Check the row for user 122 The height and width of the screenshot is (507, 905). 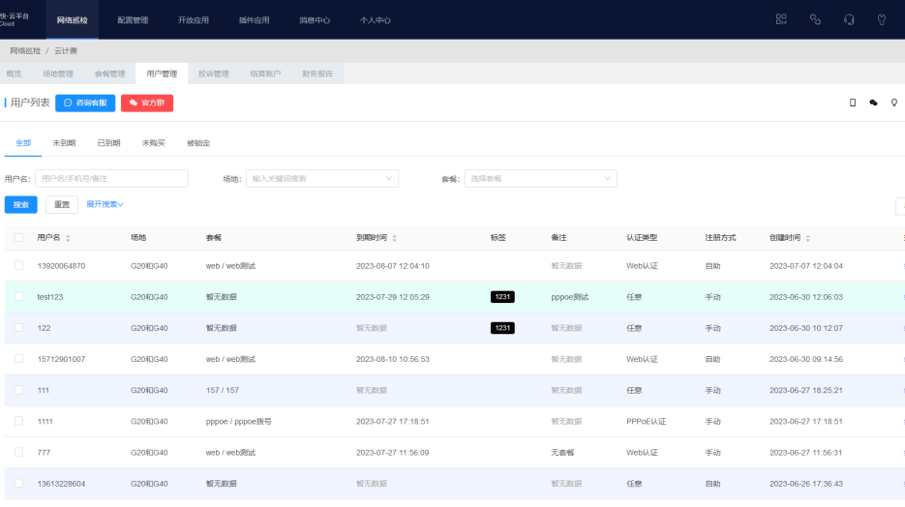click(19, 328)
